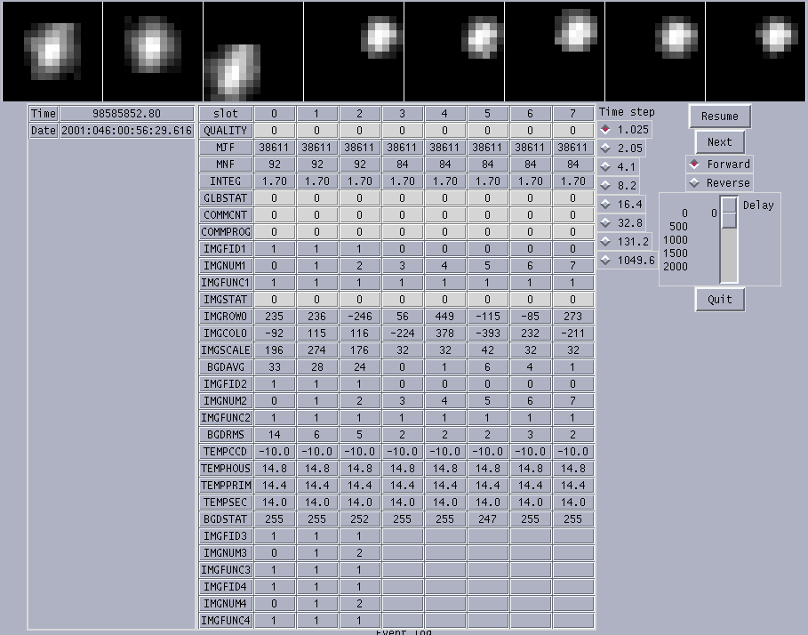This screenshot has width=808, height=635.
Task: Click the BGDAVG row label
Action: click(226, 367)
